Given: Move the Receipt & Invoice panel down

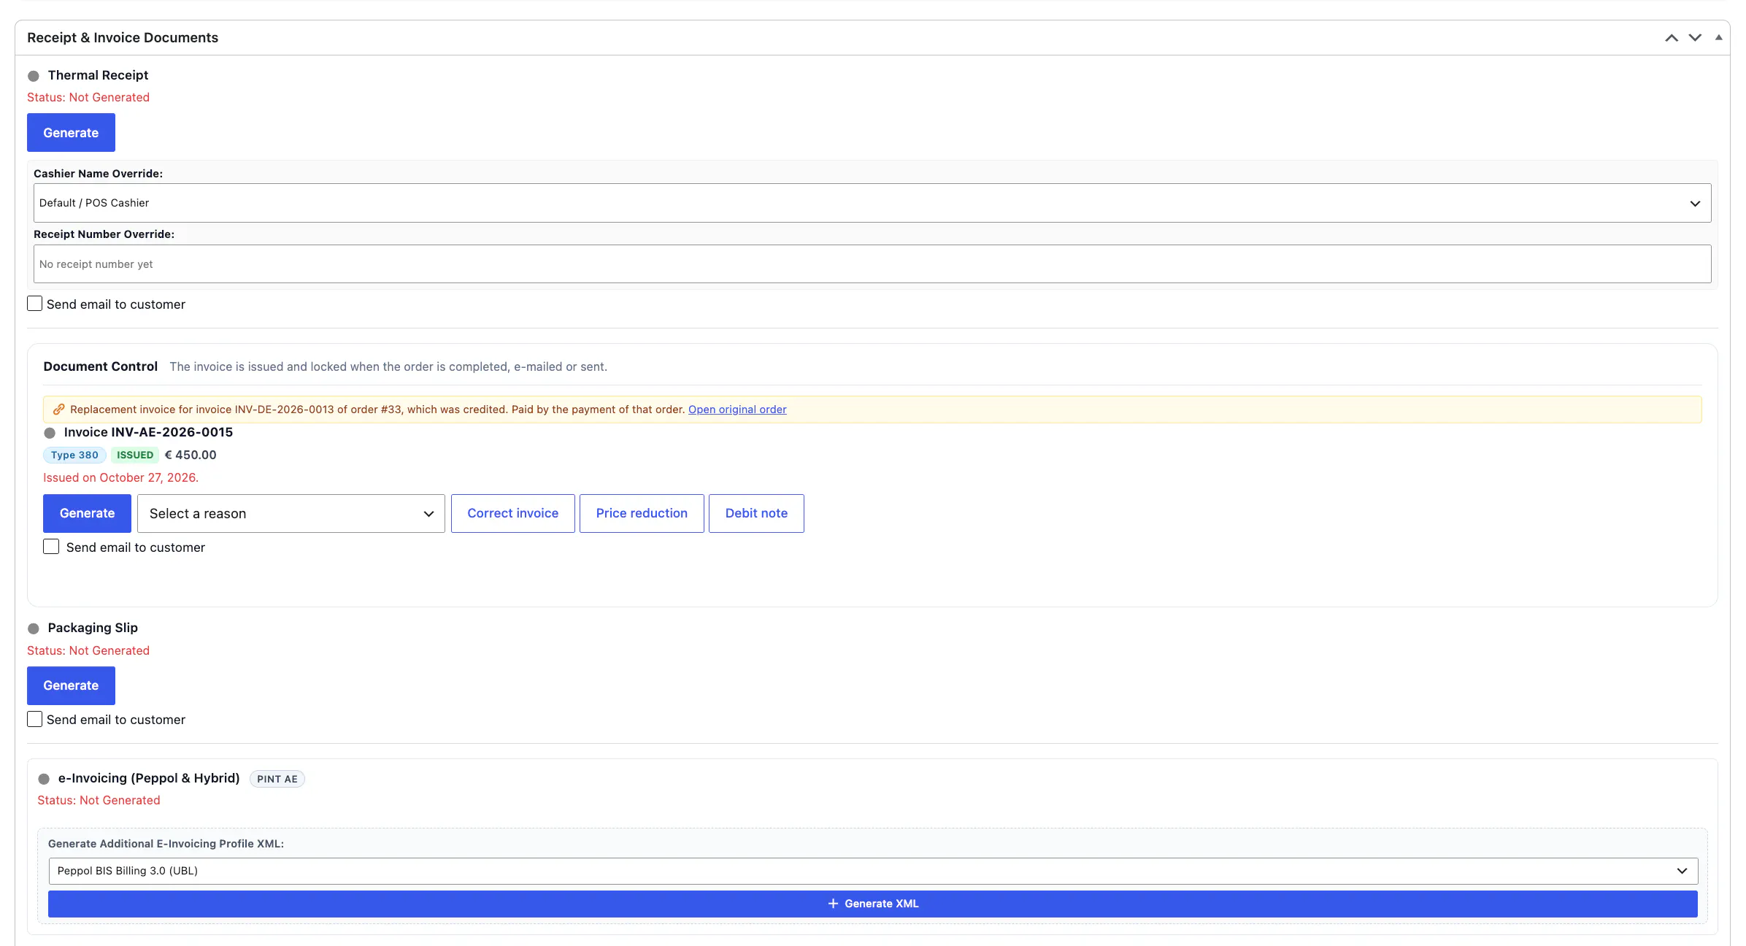Looking at the screenshot, I should (1695, 38).
